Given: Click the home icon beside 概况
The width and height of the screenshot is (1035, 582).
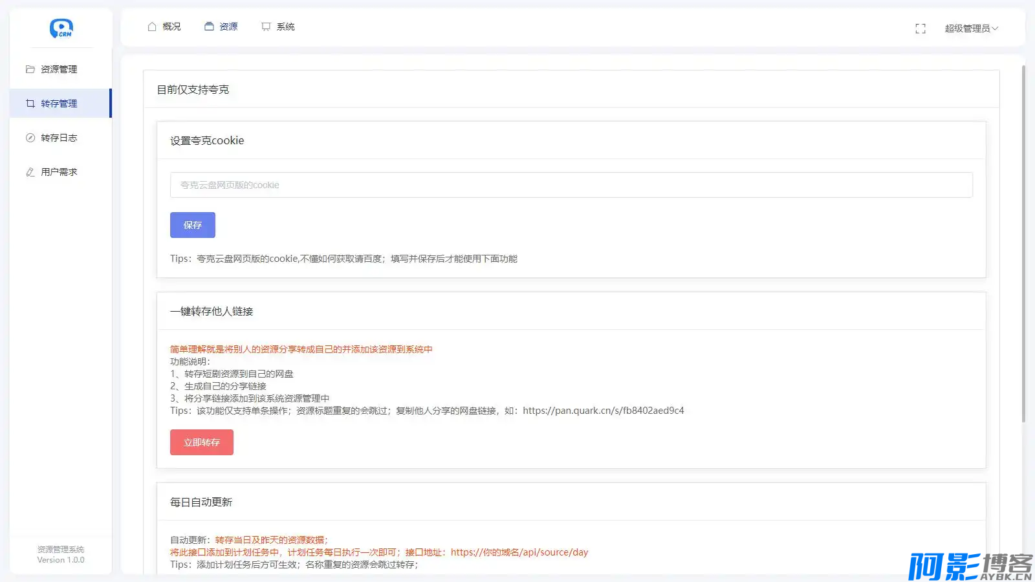Looking at the screenshot, I should pyautogui.click(x=152, y=27).
